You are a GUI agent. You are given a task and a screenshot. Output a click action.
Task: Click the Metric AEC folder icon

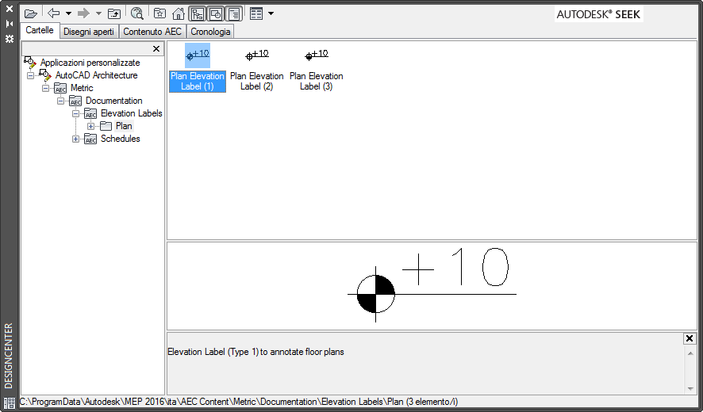coord(60,88)
